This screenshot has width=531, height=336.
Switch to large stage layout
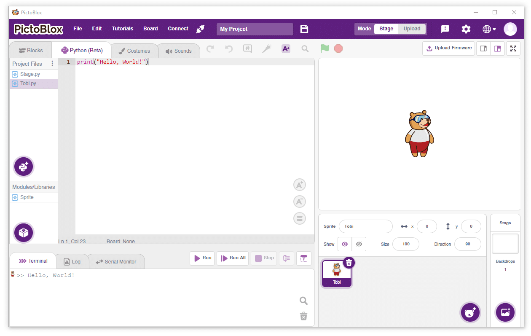[x=498, y=48]
